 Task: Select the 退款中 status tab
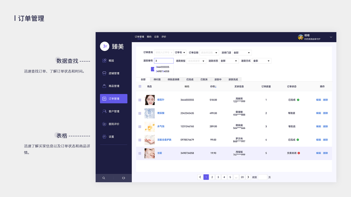pyautogui.click(x=218, y=79)
